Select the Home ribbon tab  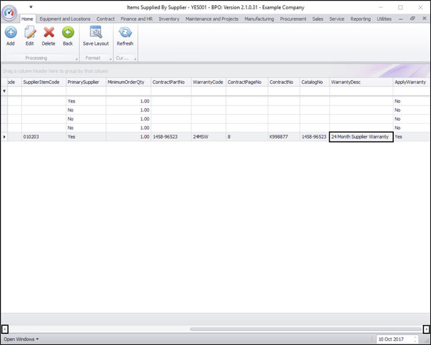pos(27,19)
